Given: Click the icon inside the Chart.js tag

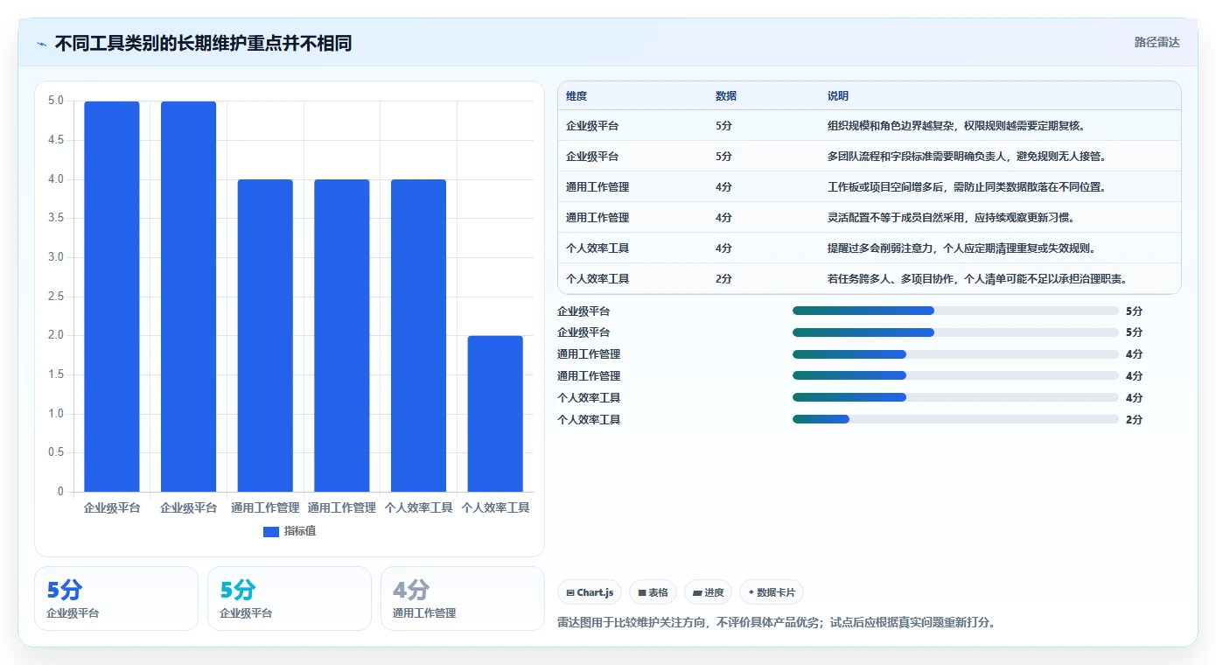Looking at the screenshot, I should 570,593.
